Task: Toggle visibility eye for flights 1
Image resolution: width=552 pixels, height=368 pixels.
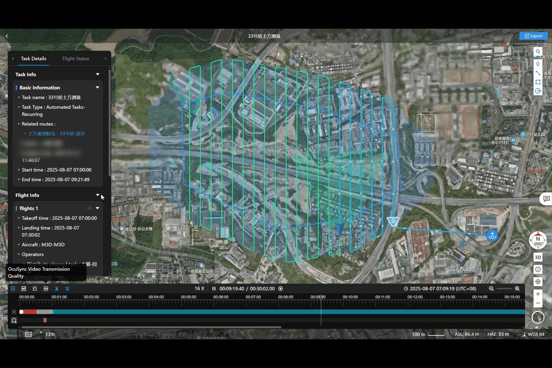Action: (90, 208)
